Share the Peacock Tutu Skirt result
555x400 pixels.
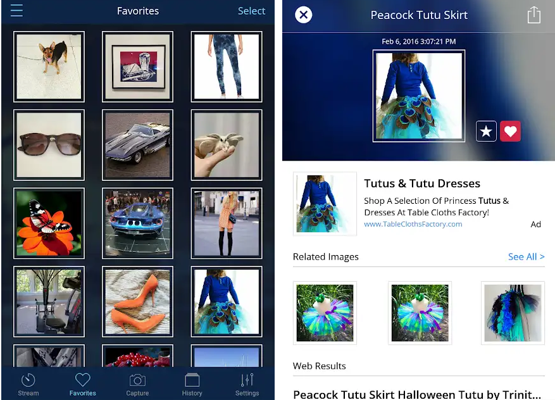point(533,15)
